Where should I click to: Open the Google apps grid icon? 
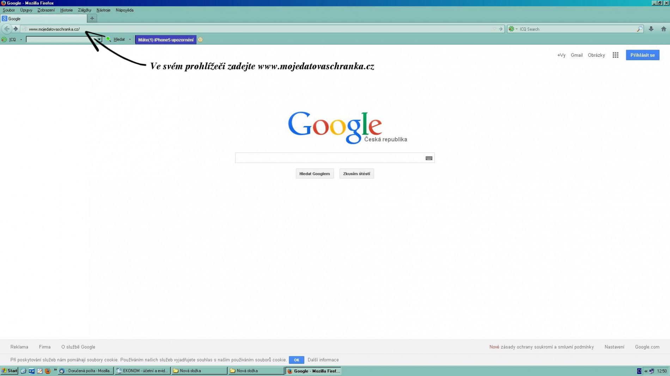(x=615, y=55)
